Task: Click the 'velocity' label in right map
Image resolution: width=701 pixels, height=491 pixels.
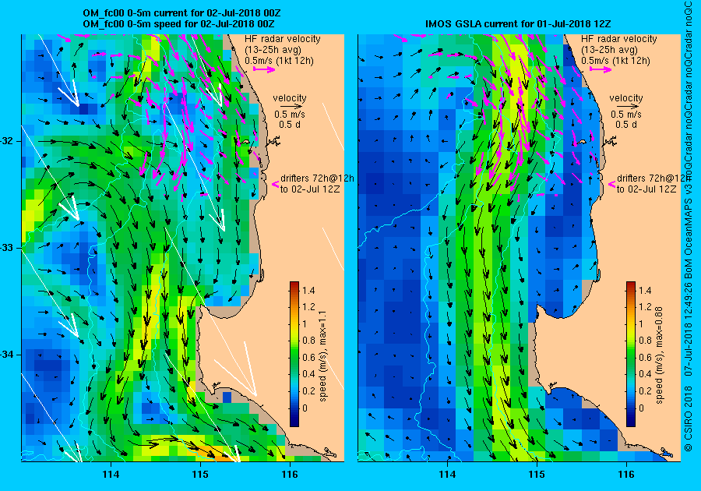Action: tap(626, 98)
